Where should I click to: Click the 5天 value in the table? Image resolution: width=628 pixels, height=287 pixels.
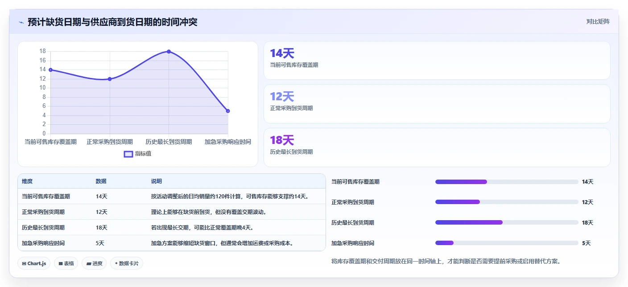[x=100, y=243]
